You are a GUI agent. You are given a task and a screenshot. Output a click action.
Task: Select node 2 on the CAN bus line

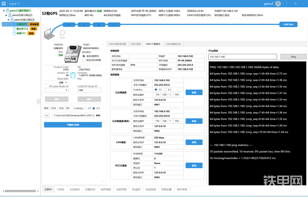[69, 24]
